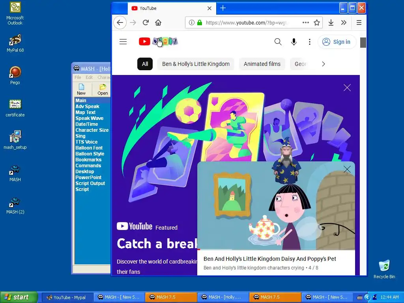Click the browser forward arrow
The width and height of the screenshot is (404, 303).
pyautogui.click(x=133, y=22)
